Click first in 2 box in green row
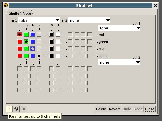The height and width of the screenshot is (121, 162). pos(70,42)
